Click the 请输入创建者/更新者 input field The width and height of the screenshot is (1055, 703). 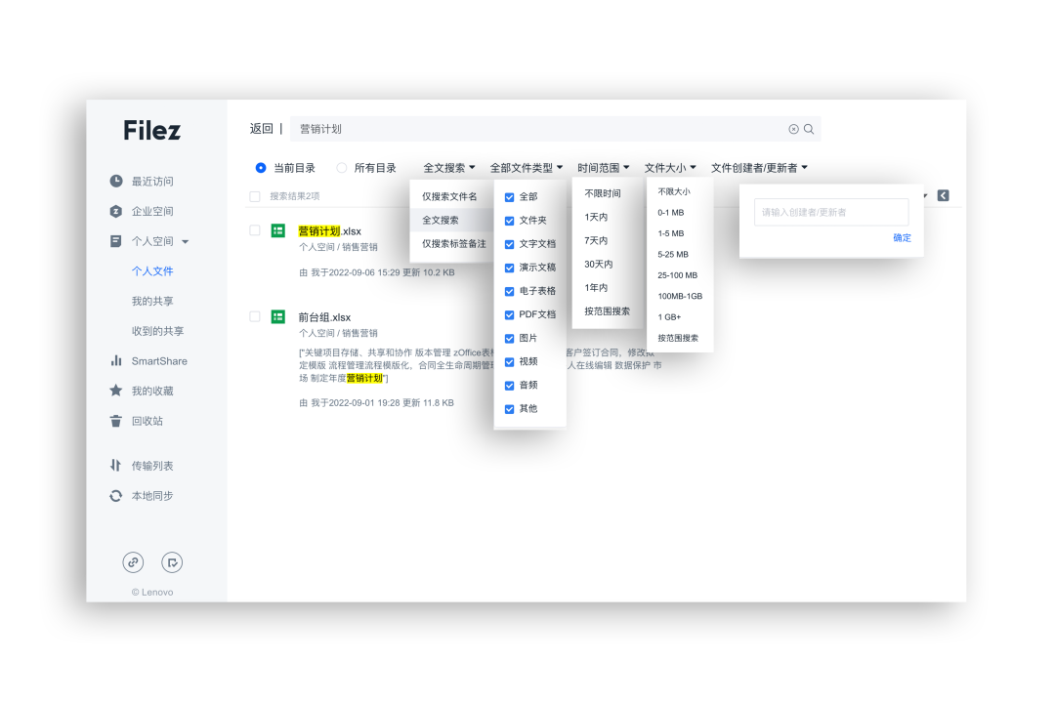tap(831, 212)
